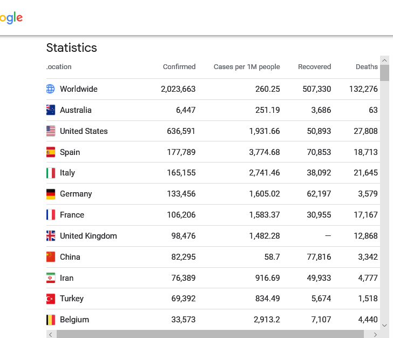Sort table by Confirmed column header
Image resolution: width=393 pixels, height=338 pixels.
click(179, 67)
